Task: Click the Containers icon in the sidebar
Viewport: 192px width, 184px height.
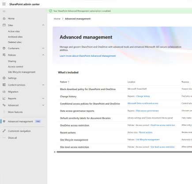Action: 4,48
